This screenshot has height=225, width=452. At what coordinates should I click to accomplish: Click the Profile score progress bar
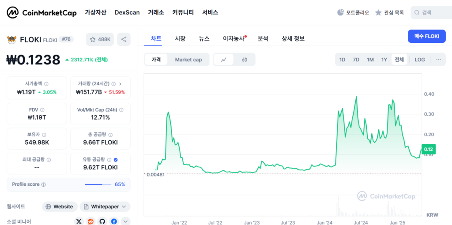pyautogui.click(x=98, y=184)
